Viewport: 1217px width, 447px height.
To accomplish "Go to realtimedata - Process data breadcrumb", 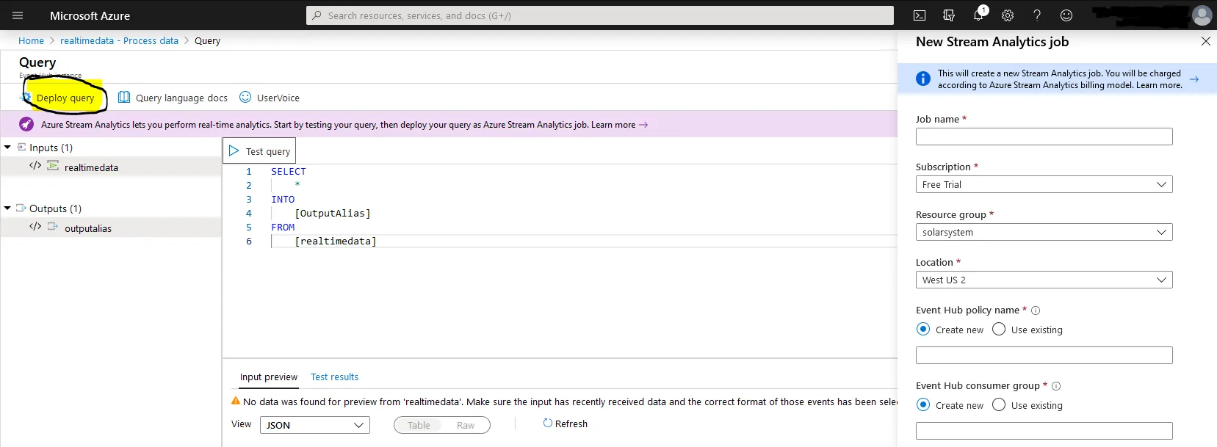I will point(119,40).
